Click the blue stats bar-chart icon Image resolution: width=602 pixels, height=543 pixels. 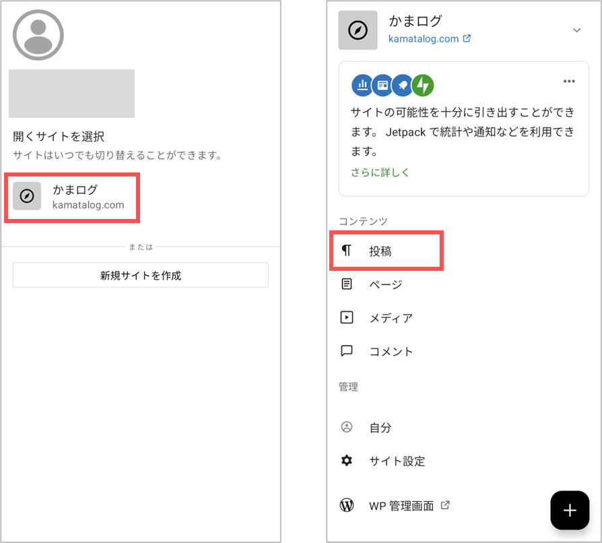[x=362, y=86]
